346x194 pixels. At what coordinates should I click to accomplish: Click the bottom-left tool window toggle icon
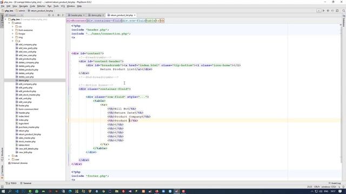[2, 187]
